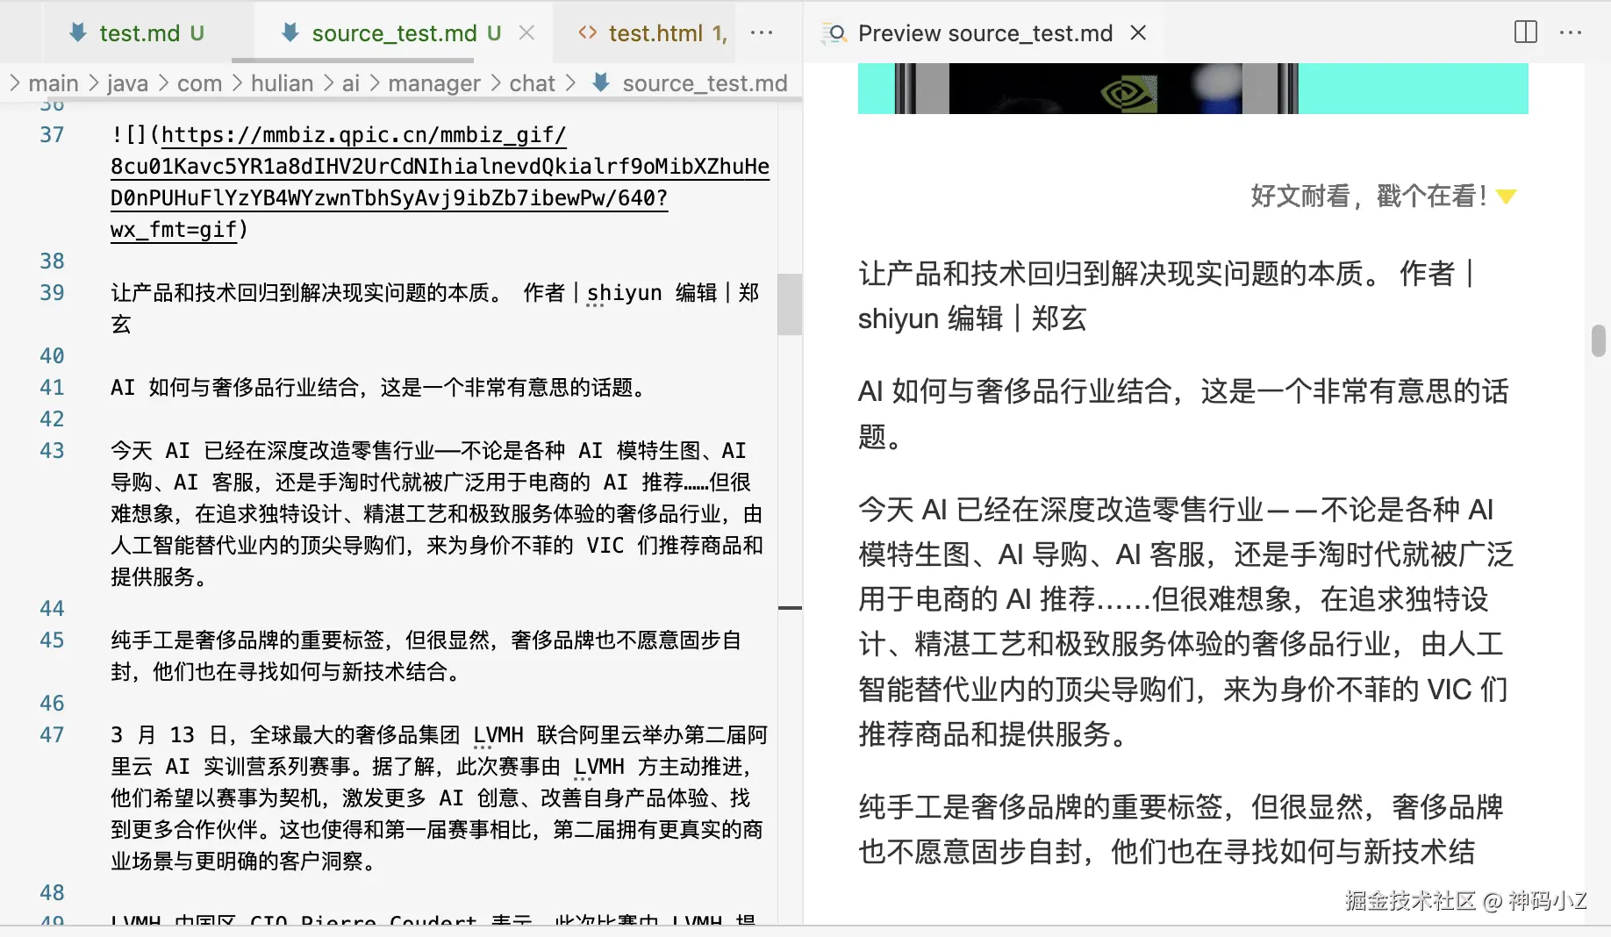The width and height of the screenshot is (1611, 937).
Task: Open the ai folder breadcrumb
Action: [351, 83]
